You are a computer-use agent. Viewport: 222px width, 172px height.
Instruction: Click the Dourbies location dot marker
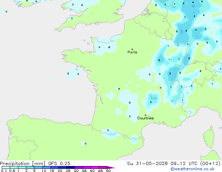[145, 115]
